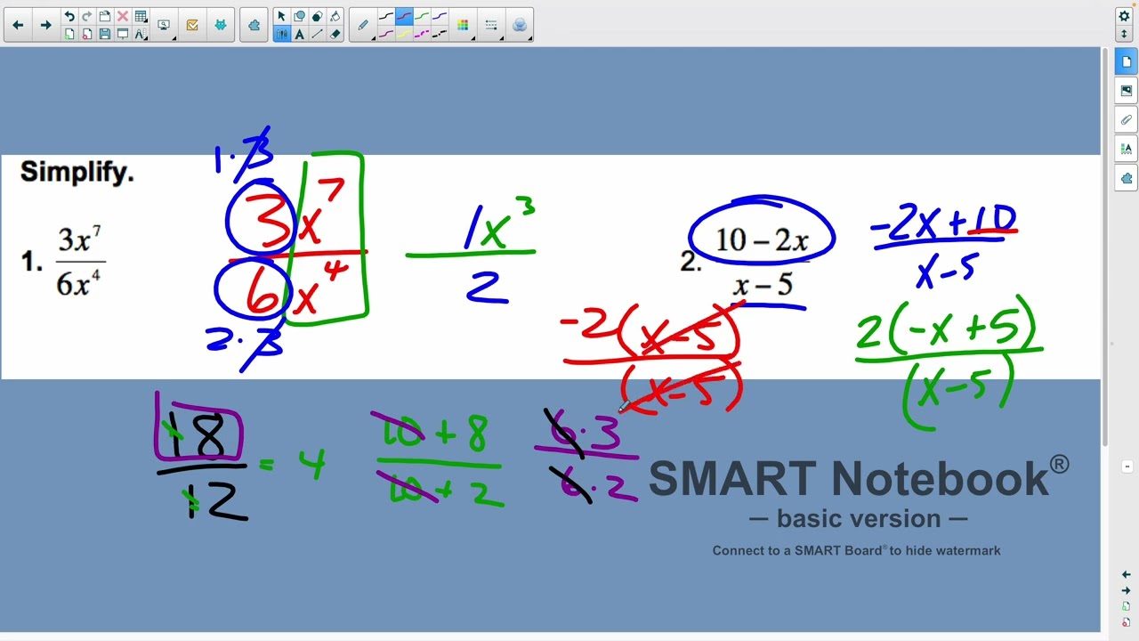Choose the dashed magenta line style
This screenshot has height=641, width=1139.
pos(422,34)
